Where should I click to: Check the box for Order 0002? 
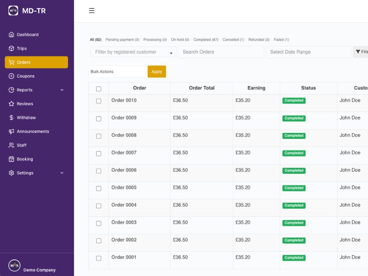click(x=98, y=241)
